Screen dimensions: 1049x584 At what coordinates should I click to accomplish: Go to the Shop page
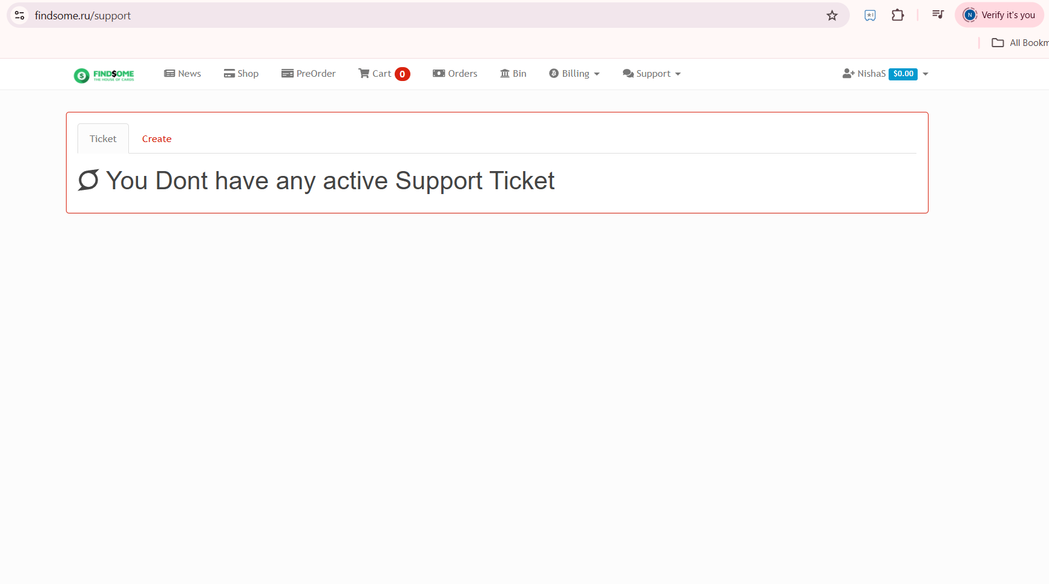[241, 74]
